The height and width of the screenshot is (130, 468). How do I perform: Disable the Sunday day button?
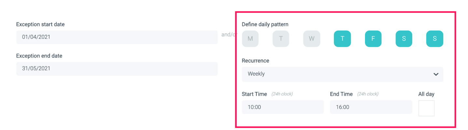pyautogui.click(x=434, y=39)
